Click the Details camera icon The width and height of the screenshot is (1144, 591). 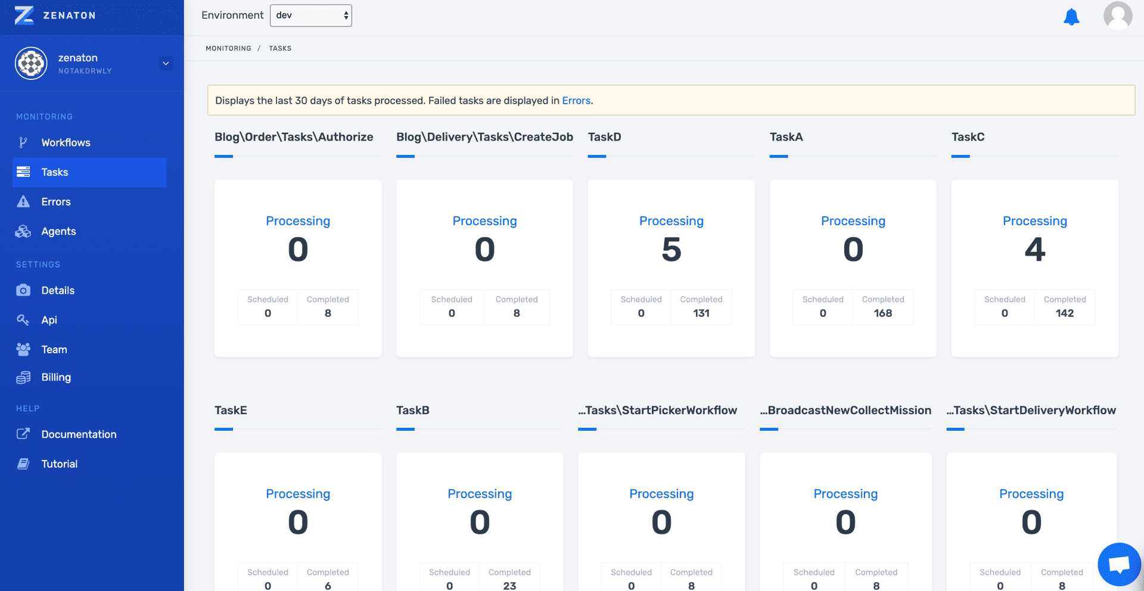[x=23, y=290]
